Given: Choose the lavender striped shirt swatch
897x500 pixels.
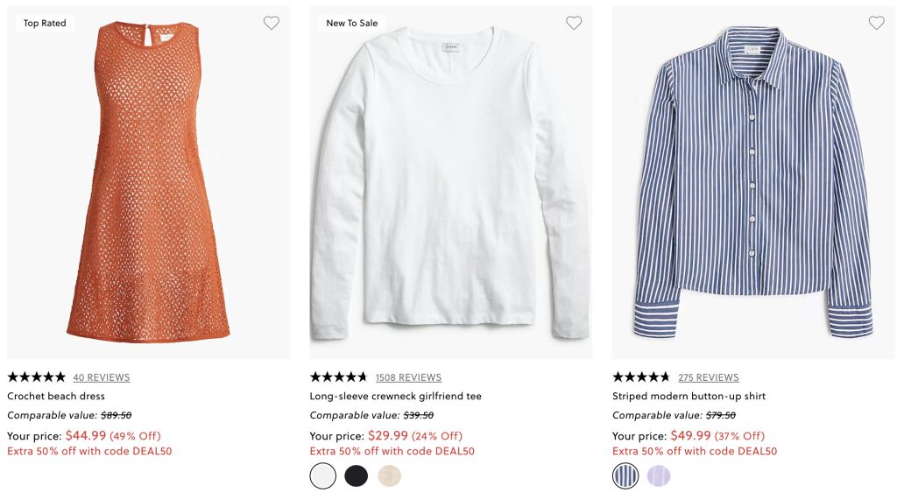Looking at the screenshot, I should pyautogui.click(x=659, y=475).
